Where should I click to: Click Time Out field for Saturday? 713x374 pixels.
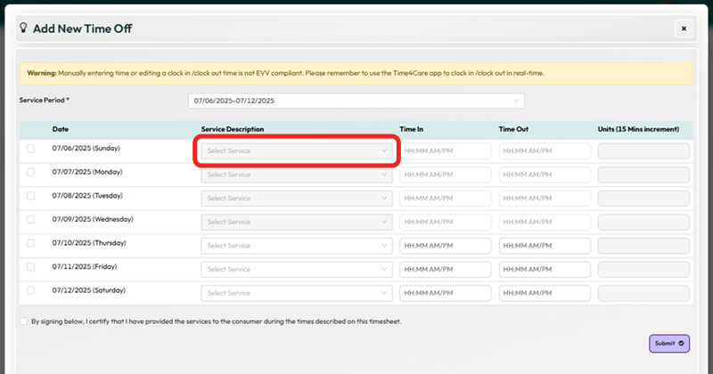click(544, 292)
